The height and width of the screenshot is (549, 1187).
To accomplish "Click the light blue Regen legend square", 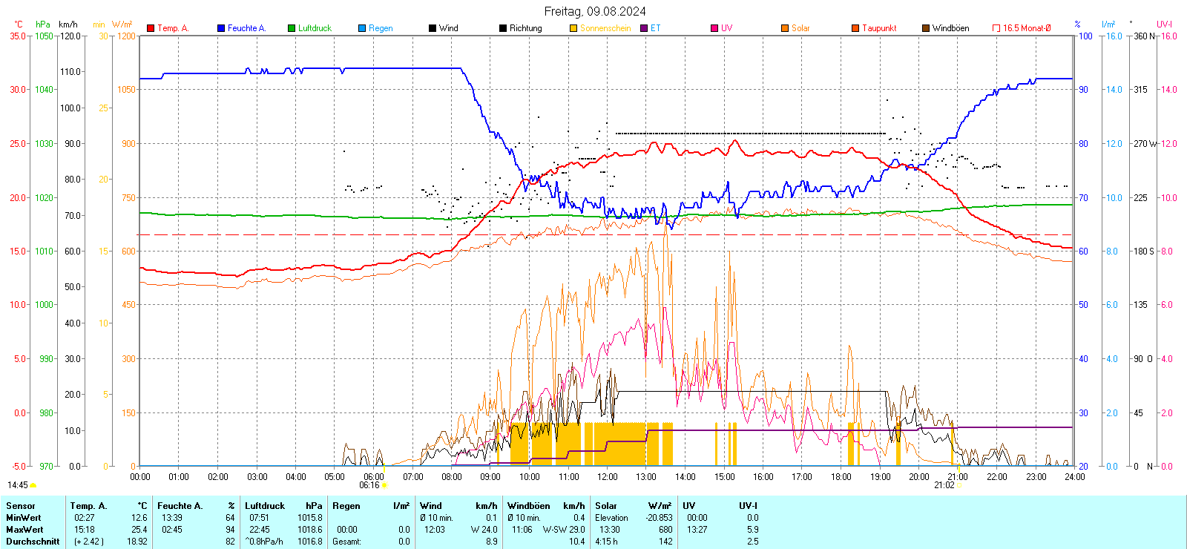I will (x=362, y=28).
